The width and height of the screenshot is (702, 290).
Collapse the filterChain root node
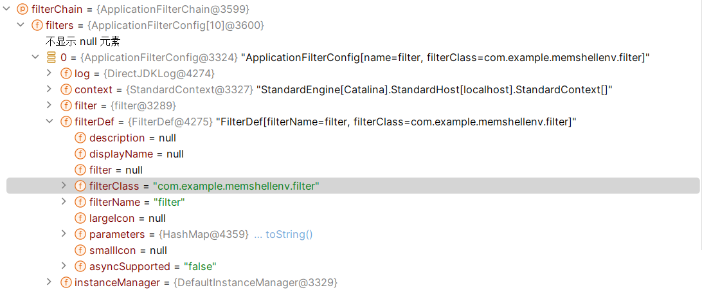tap(6, 9)
